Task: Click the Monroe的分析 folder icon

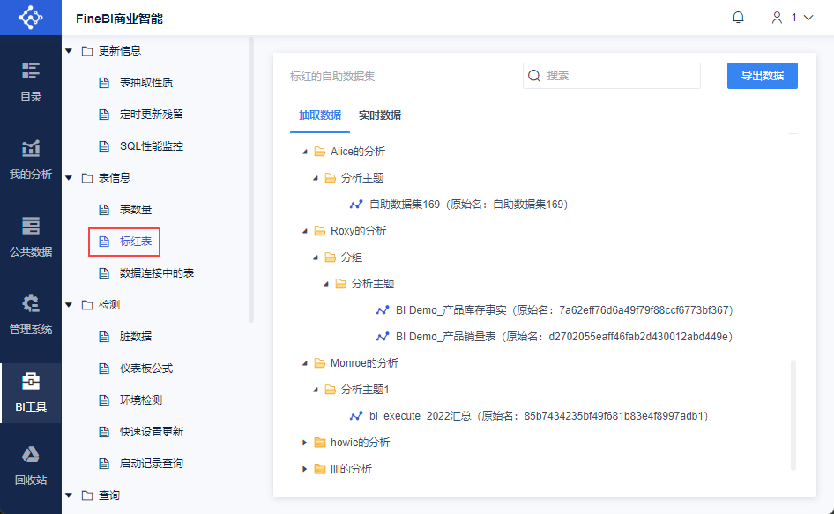Action: pyautogui.click(x=320, y=363)
